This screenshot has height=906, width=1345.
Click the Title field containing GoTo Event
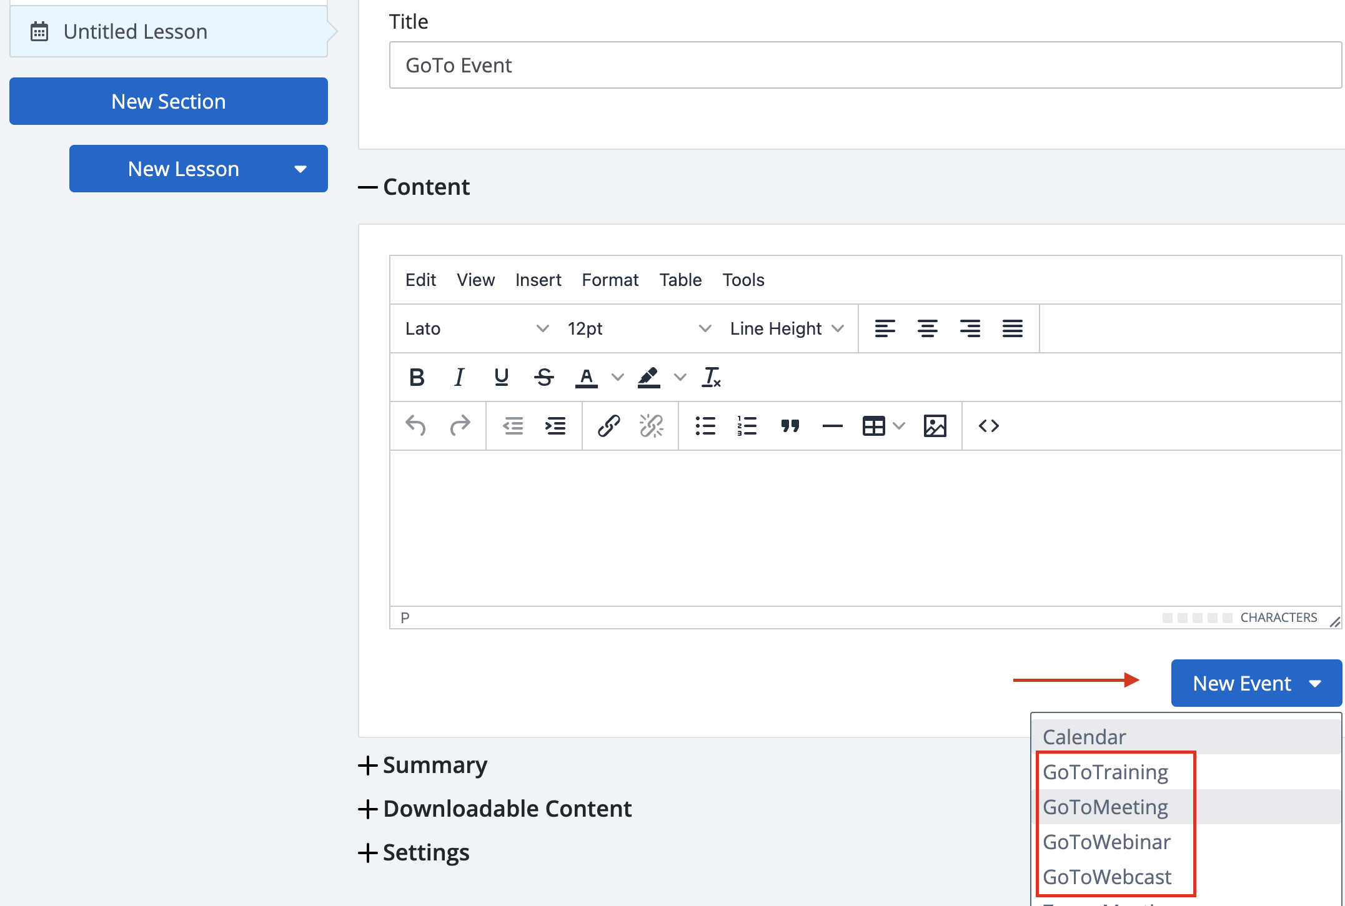865,65
